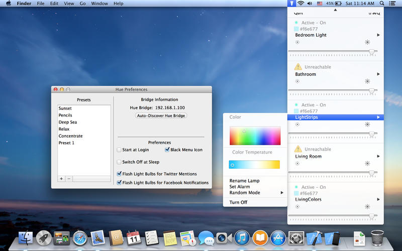Open iBooks orange icon in Dock

pos(260,238)
